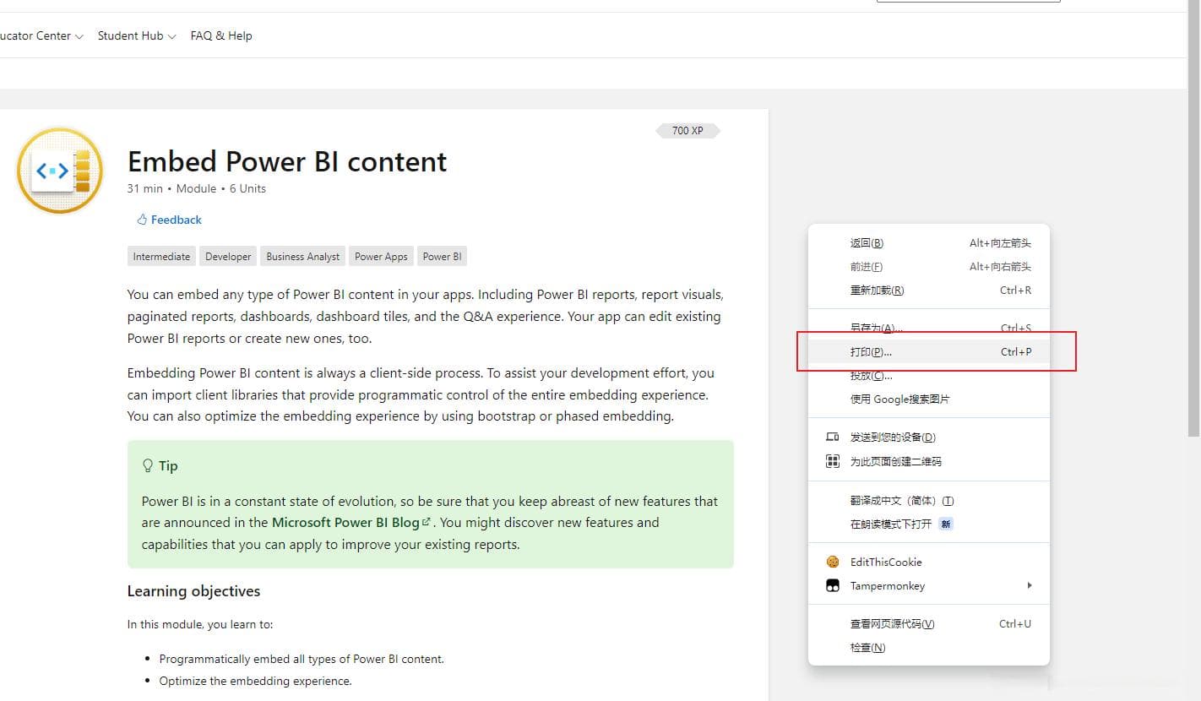Click the Embed Power BI content heading
The image size is (1201, 701).
click(x=287, y=161)
